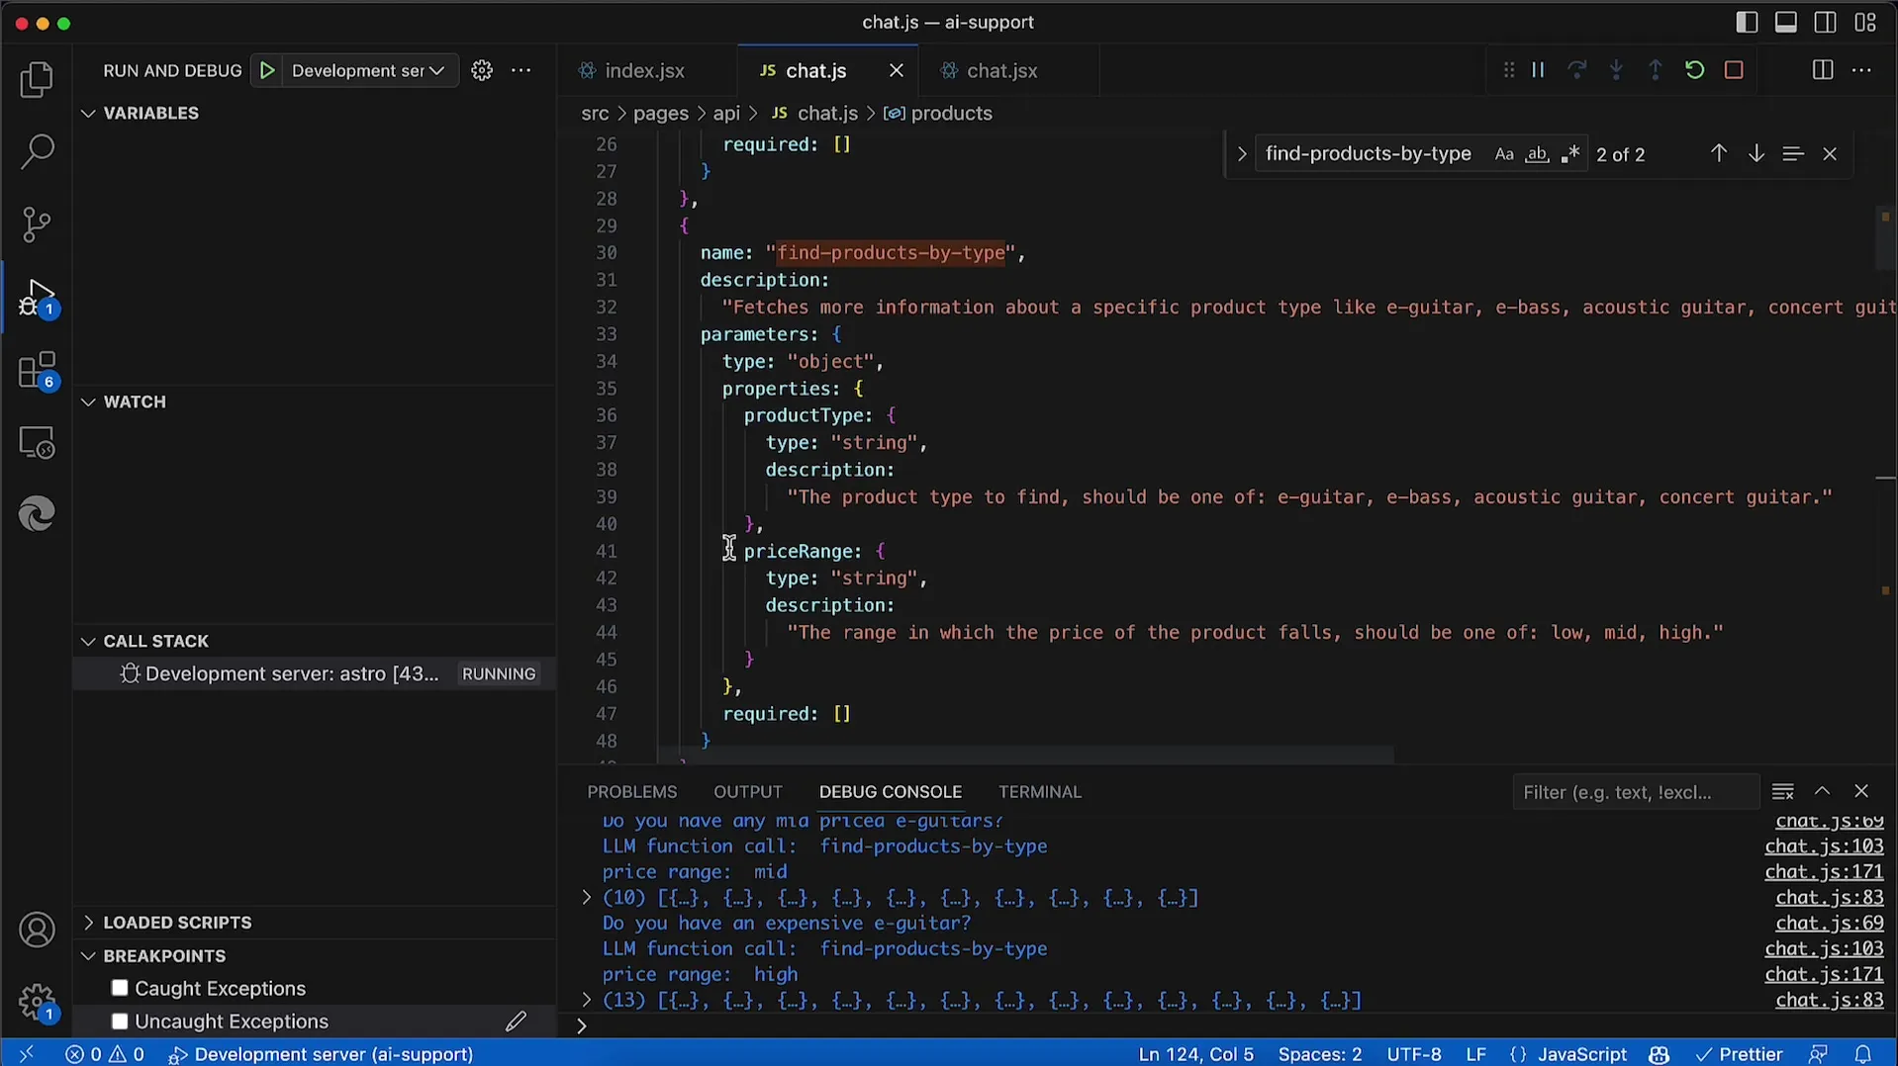Stop the debug session
Image resolution: width=1898 pixels, height=1066 pixels.
pyautogui.click(x=1734, y=70)
